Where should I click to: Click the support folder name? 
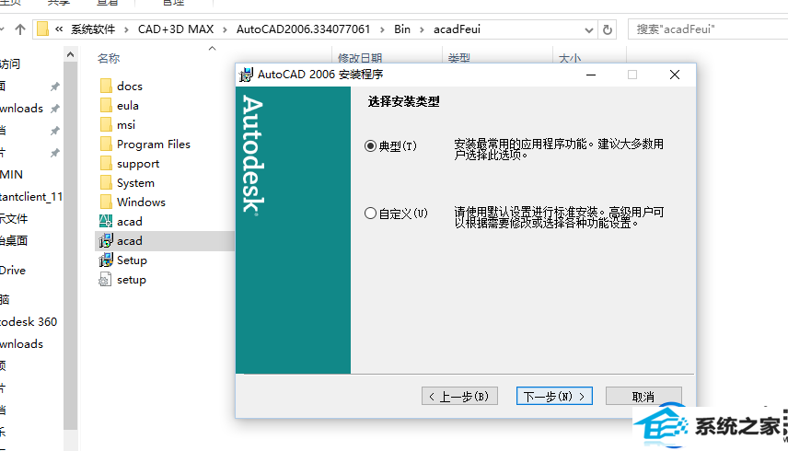coord(138,164)
